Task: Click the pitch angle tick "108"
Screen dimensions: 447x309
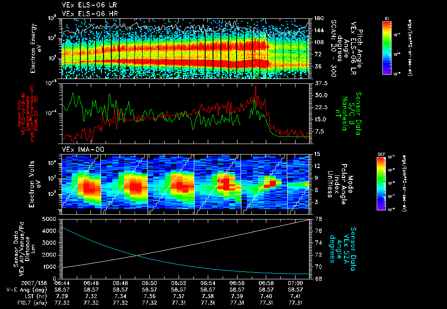Action: click(319, 42)
